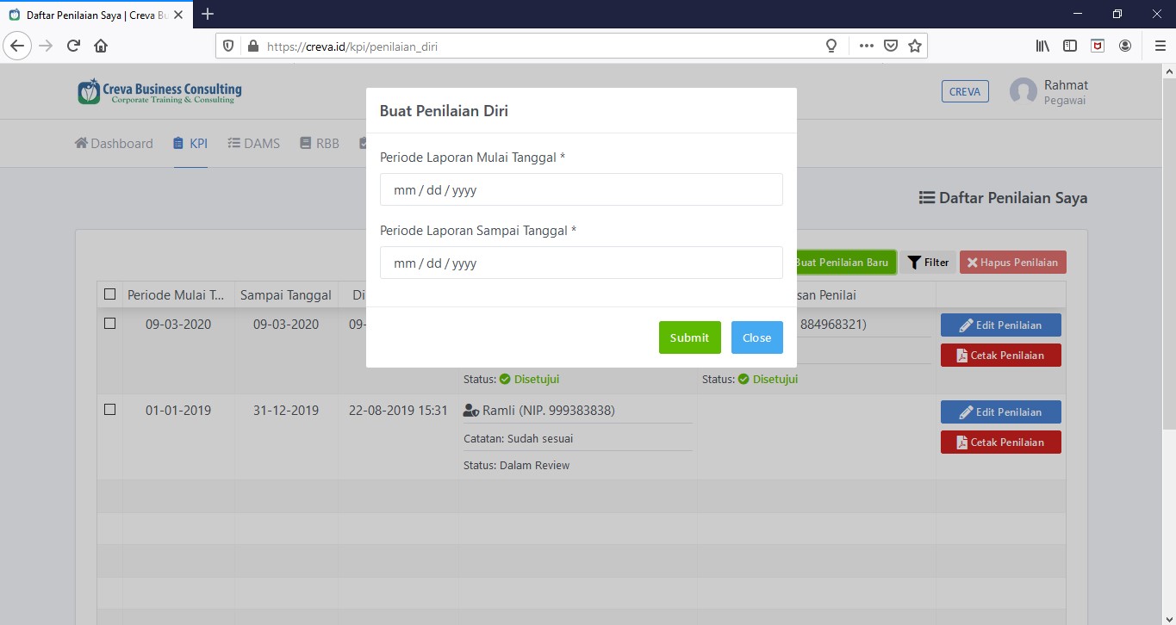Close the Buat Penilaian Diri dialog
This screenshot has width=1176, height=625.
756,337
